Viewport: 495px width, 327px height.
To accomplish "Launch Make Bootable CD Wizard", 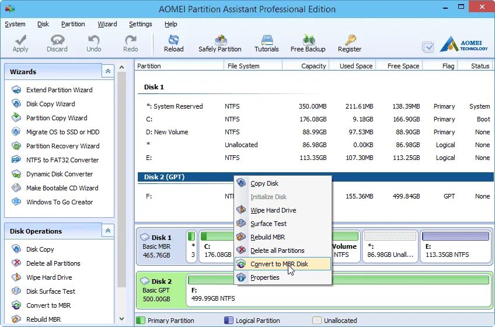I will (62, 188).
